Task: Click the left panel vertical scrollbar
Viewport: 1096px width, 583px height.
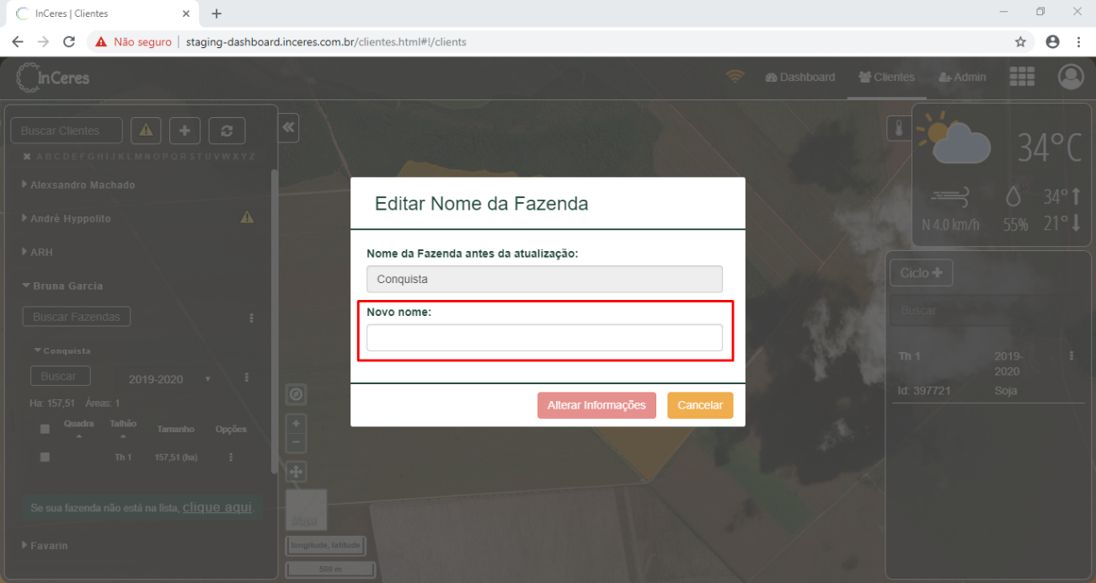Action: [274, 320]
